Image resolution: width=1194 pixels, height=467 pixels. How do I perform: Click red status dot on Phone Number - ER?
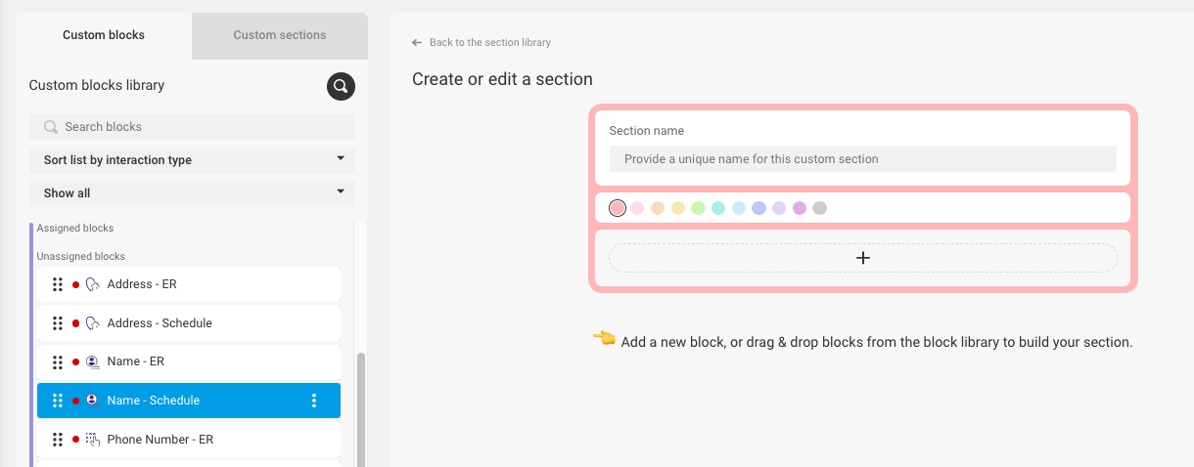point(75,440)
